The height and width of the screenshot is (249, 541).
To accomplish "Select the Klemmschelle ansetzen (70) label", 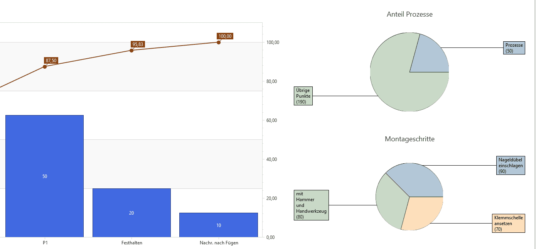I will click(508, 224).
